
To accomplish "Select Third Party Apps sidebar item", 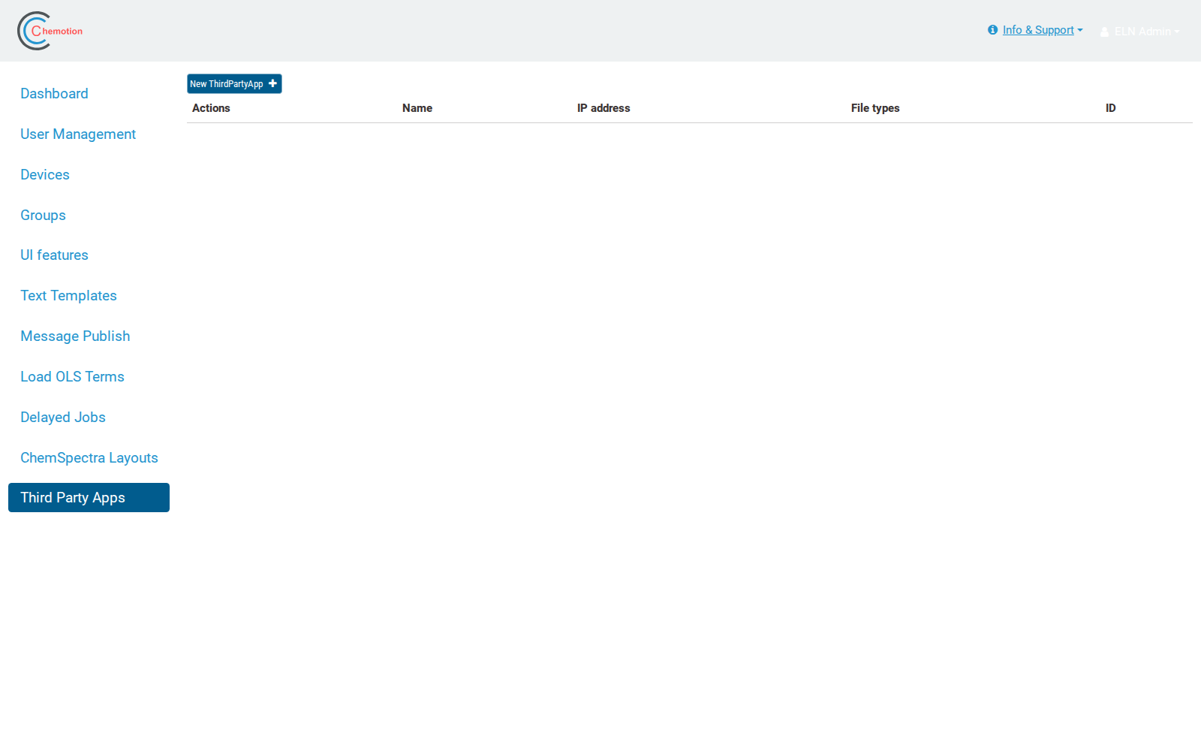I will (x=89, y=497).
